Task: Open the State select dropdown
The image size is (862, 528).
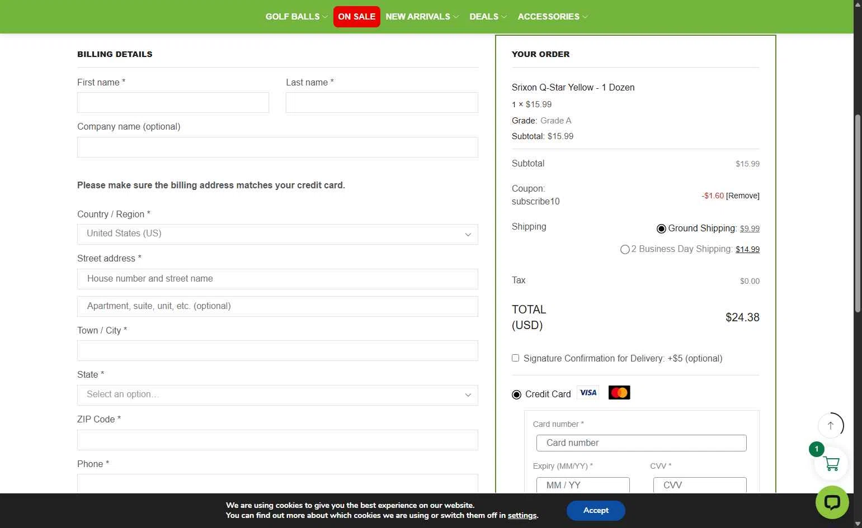Action: tap(277, 395)
